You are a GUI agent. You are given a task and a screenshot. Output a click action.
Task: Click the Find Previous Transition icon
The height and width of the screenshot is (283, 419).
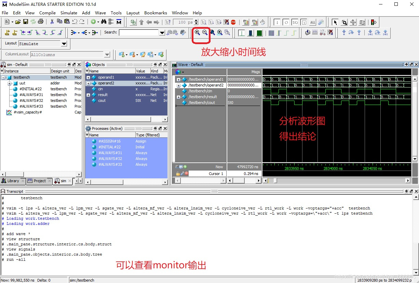[x=23, y=32]
